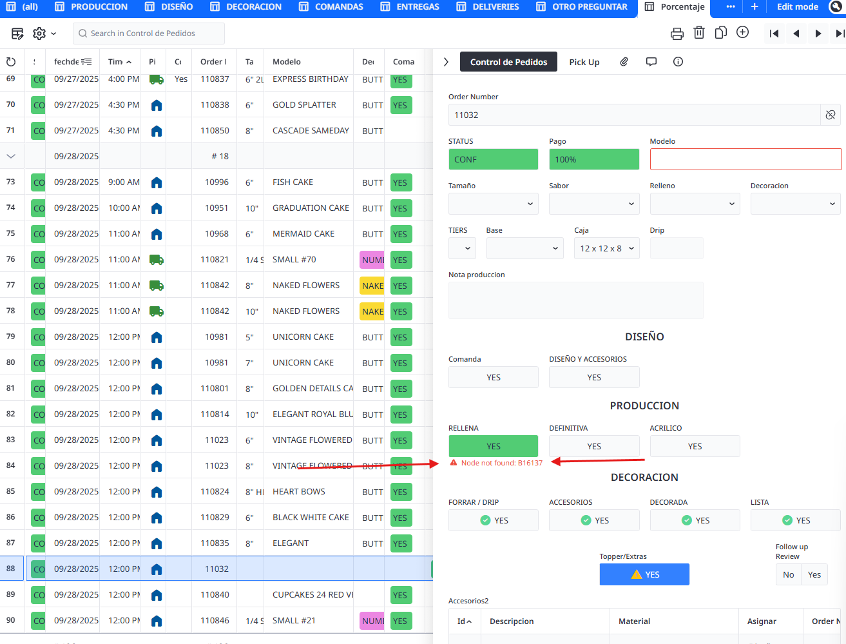
Task: Click the trash delete icon
Action: point(698,33)
